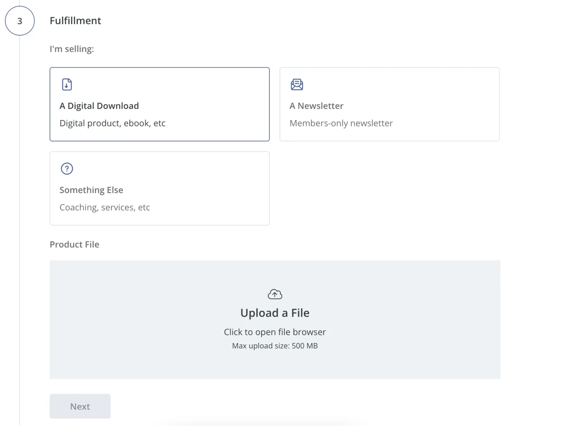Click the Upload a File heading

(x=275, y=313)
